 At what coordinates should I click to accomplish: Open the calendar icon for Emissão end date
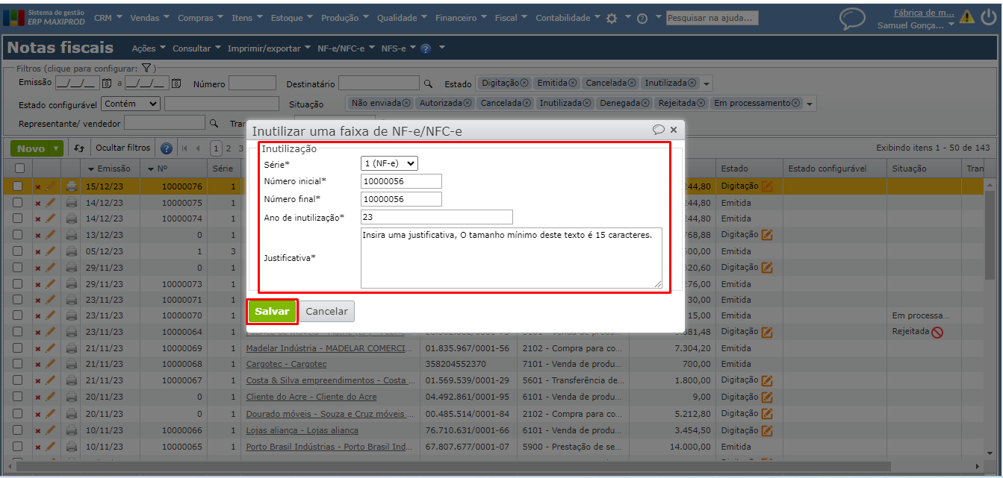click(x=176, y=84)
